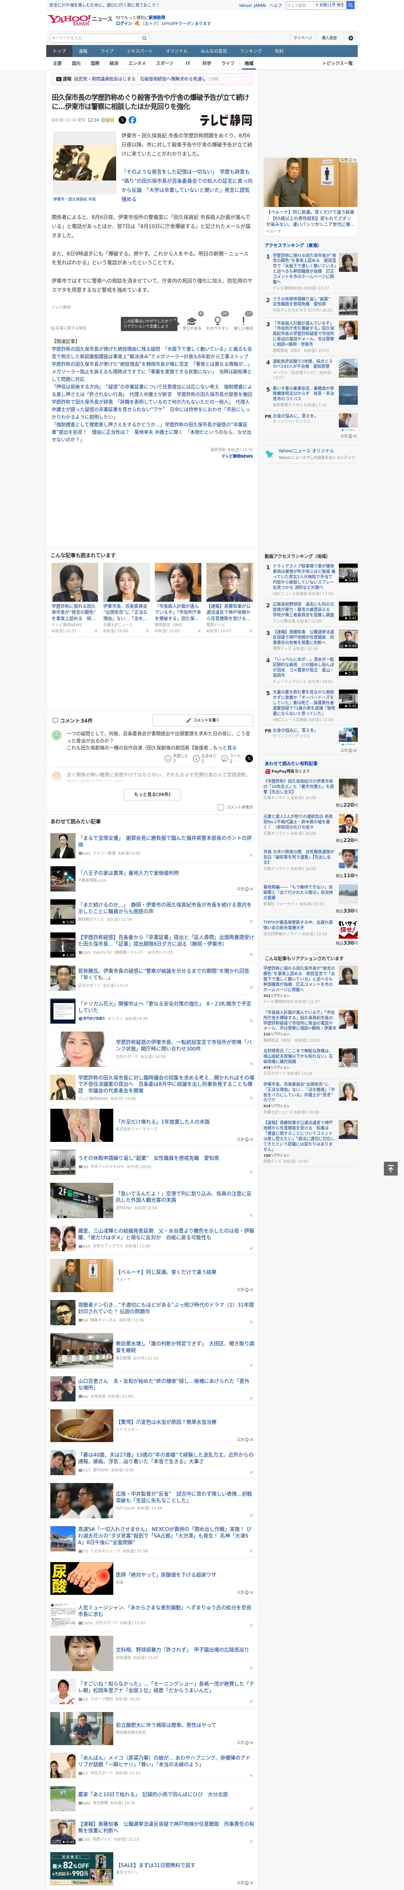This screenshot has width=404, height=1890.
Task: Select the エキスパート tab
Action: [x=139, y=51]
